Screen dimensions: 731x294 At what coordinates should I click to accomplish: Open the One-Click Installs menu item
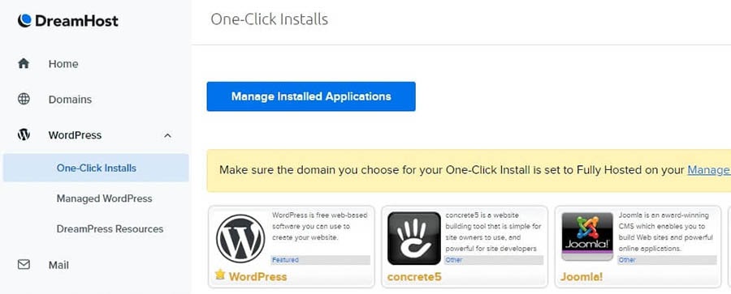96,168
